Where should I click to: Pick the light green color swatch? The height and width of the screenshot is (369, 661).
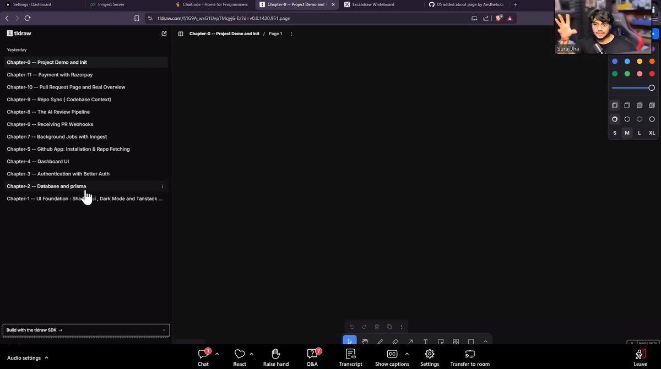click(x=627, y=74)
